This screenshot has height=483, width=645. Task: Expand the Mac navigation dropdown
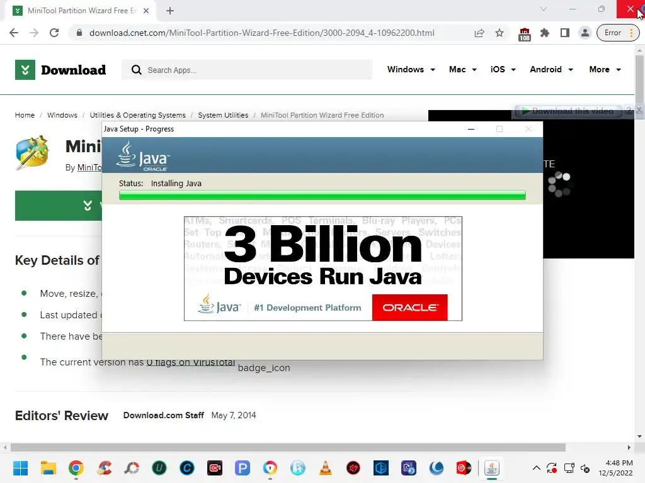tap(463, 69)
